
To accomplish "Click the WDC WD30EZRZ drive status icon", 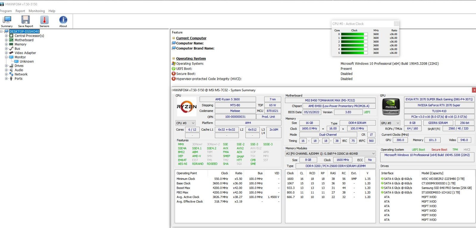I will click(x=382, y=179).
